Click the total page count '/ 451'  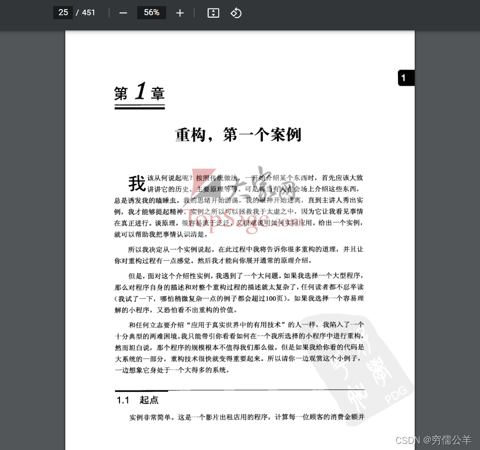coord(86,13)
